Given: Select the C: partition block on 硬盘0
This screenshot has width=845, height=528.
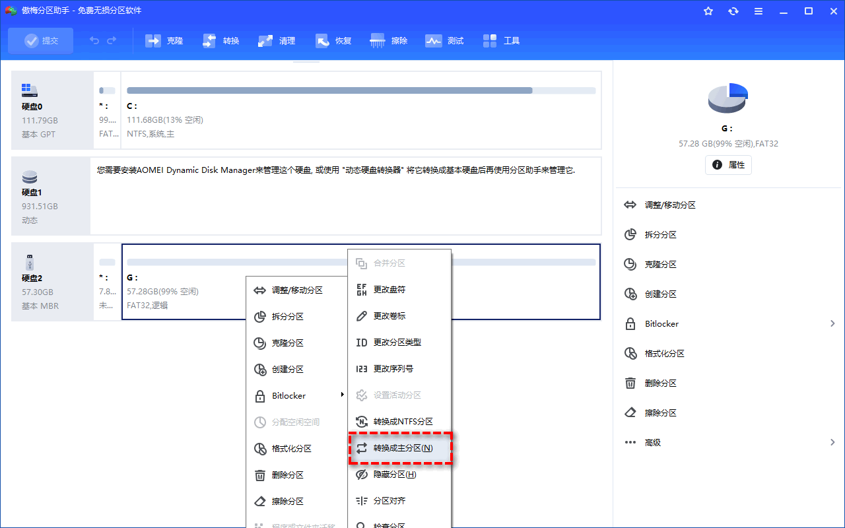Looking at the screenshot, I should click(x=360, y=110).
